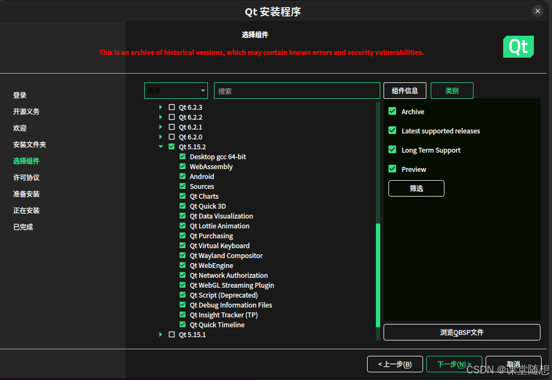
Task: Uncheck Qt Wayland Compositor checkbox
Action: pyautogui.click(x=182, y=255)
